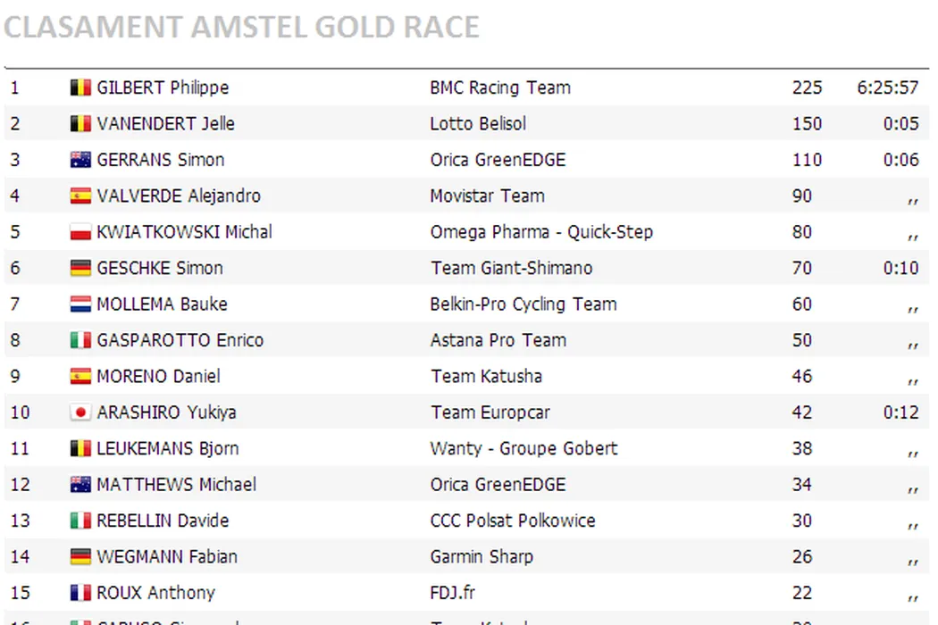Open rider WEGMANN Fabian
The height and width of the screenshot is (625, 938).
pyautogui.click(x=167, y=557)
